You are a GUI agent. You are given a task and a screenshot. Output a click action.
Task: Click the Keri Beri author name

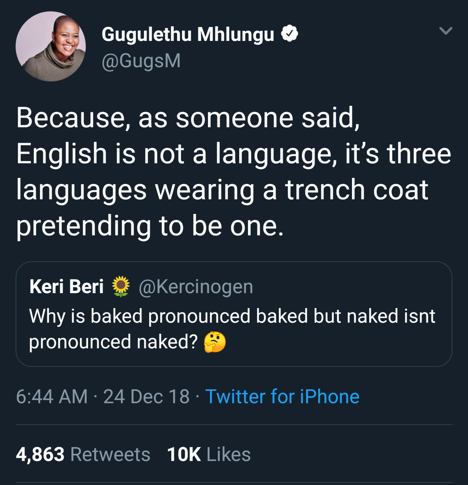click(x=67, y=286)
